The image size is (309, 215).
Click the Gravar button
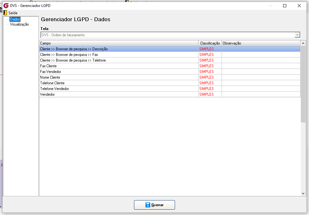click(x=154, y=205)
